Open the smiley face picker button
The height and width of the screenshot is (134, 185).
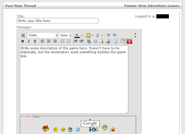[88, 35]
